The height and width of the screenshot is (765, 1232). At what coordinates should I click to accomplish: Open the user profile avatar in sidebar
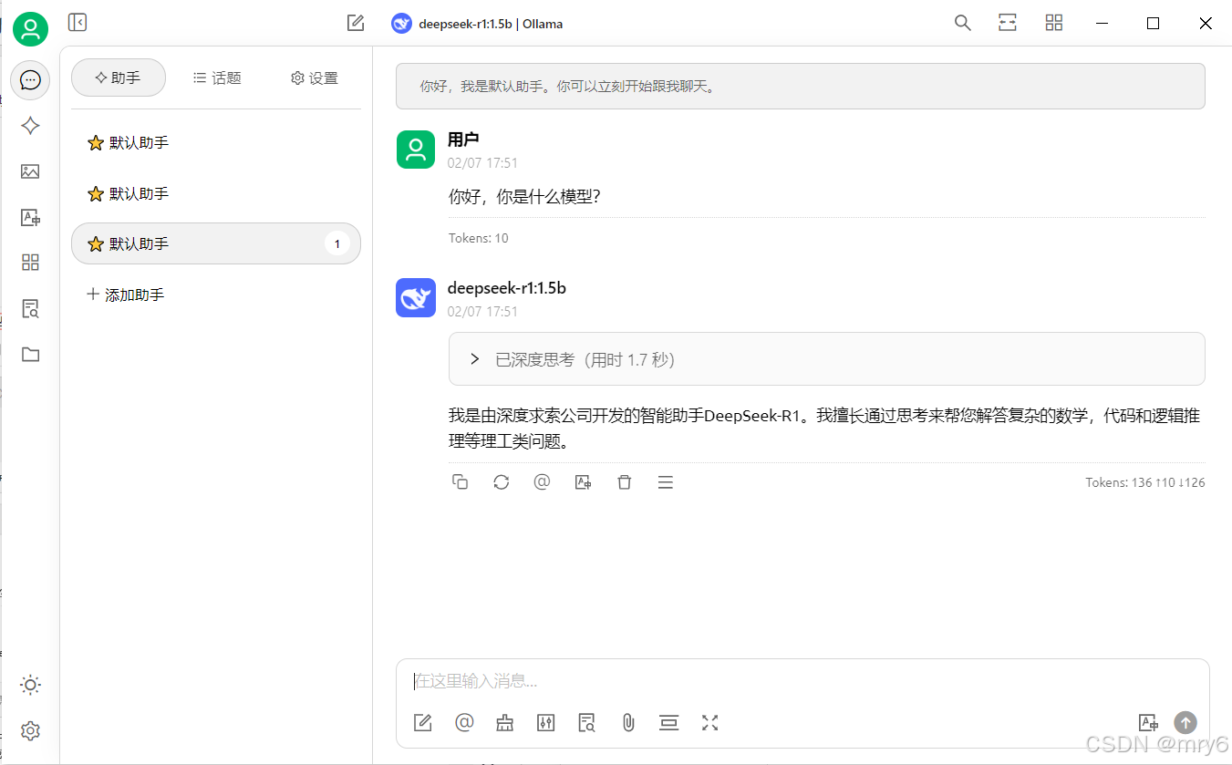30,29
